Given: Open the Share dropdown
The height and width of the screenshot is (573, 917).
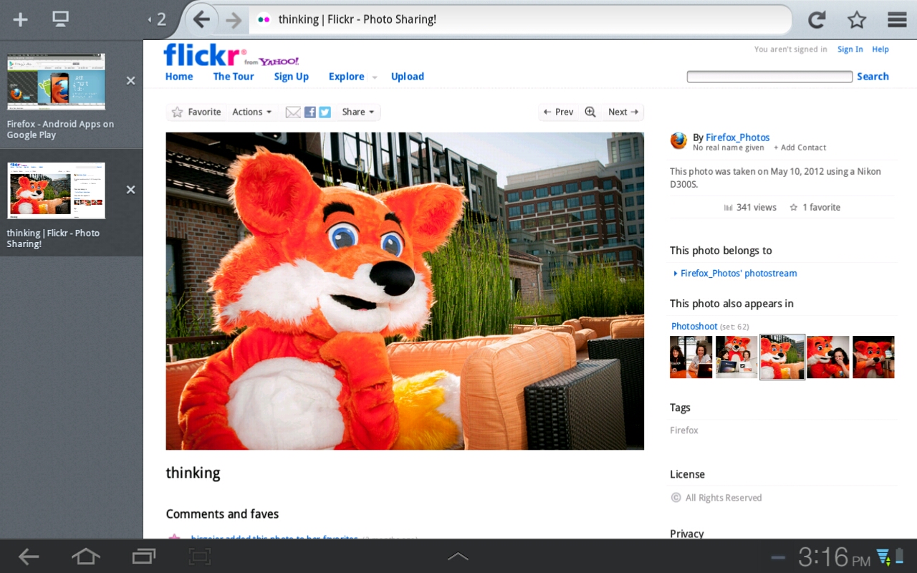Looking at the screenshot, I should pyautogui.click(x=356, y=112).
